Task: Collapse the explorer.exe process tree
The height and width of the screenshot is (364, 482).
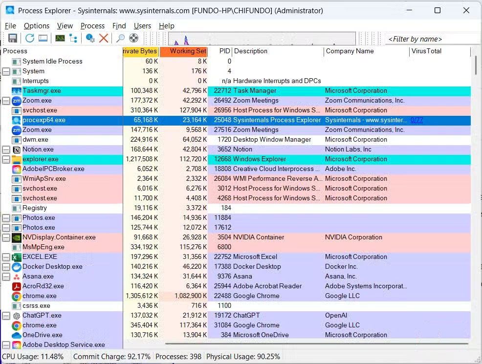Action: tap(6, 159)
